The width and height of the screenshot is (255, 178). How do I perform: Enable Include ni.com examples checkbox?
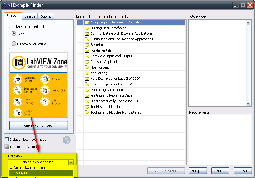pos(7,140)
